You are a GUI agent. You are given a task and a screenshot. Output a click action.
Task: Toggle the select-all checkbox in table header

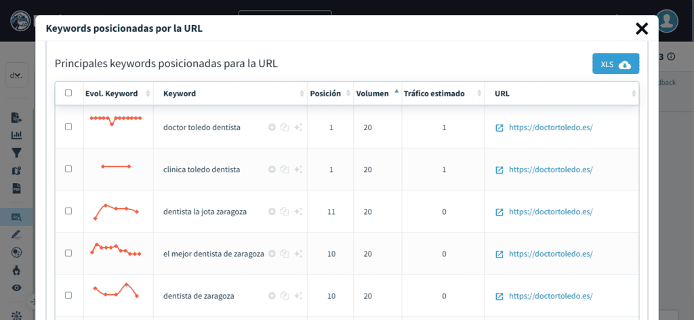(68, 93)
